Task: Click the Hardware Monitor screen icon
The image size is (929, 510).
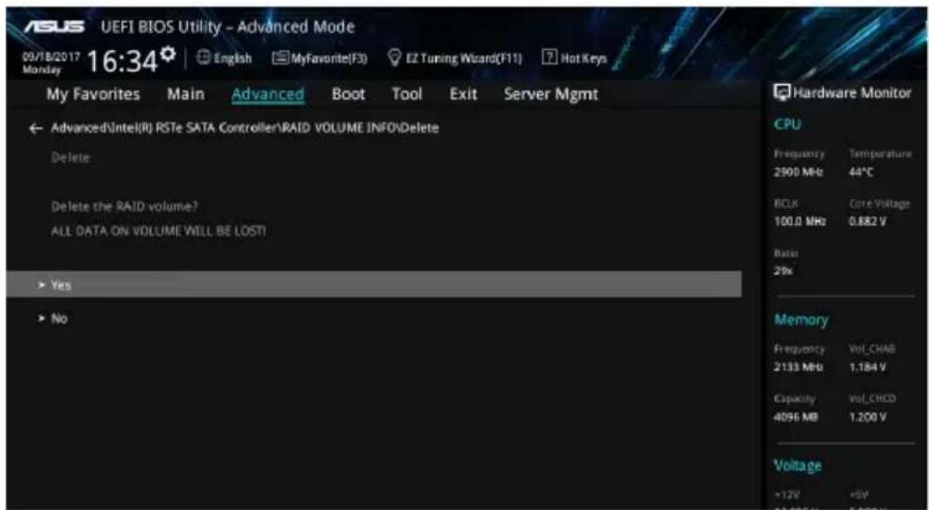Action: 782,93
